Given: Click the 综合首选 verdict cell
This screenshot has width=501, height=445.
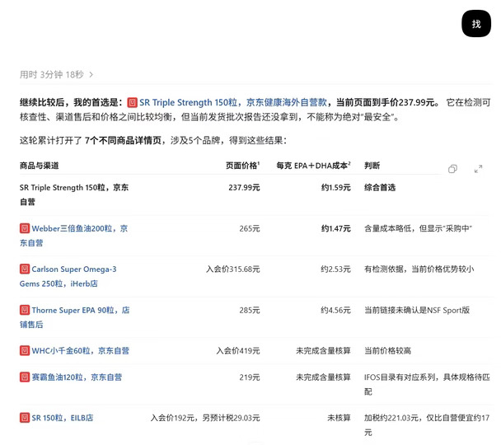Looking at the screenshot, I should coord(380,188).
